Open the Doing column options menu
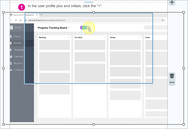Viewport: 188px width, 129px height. click(140, 37)
